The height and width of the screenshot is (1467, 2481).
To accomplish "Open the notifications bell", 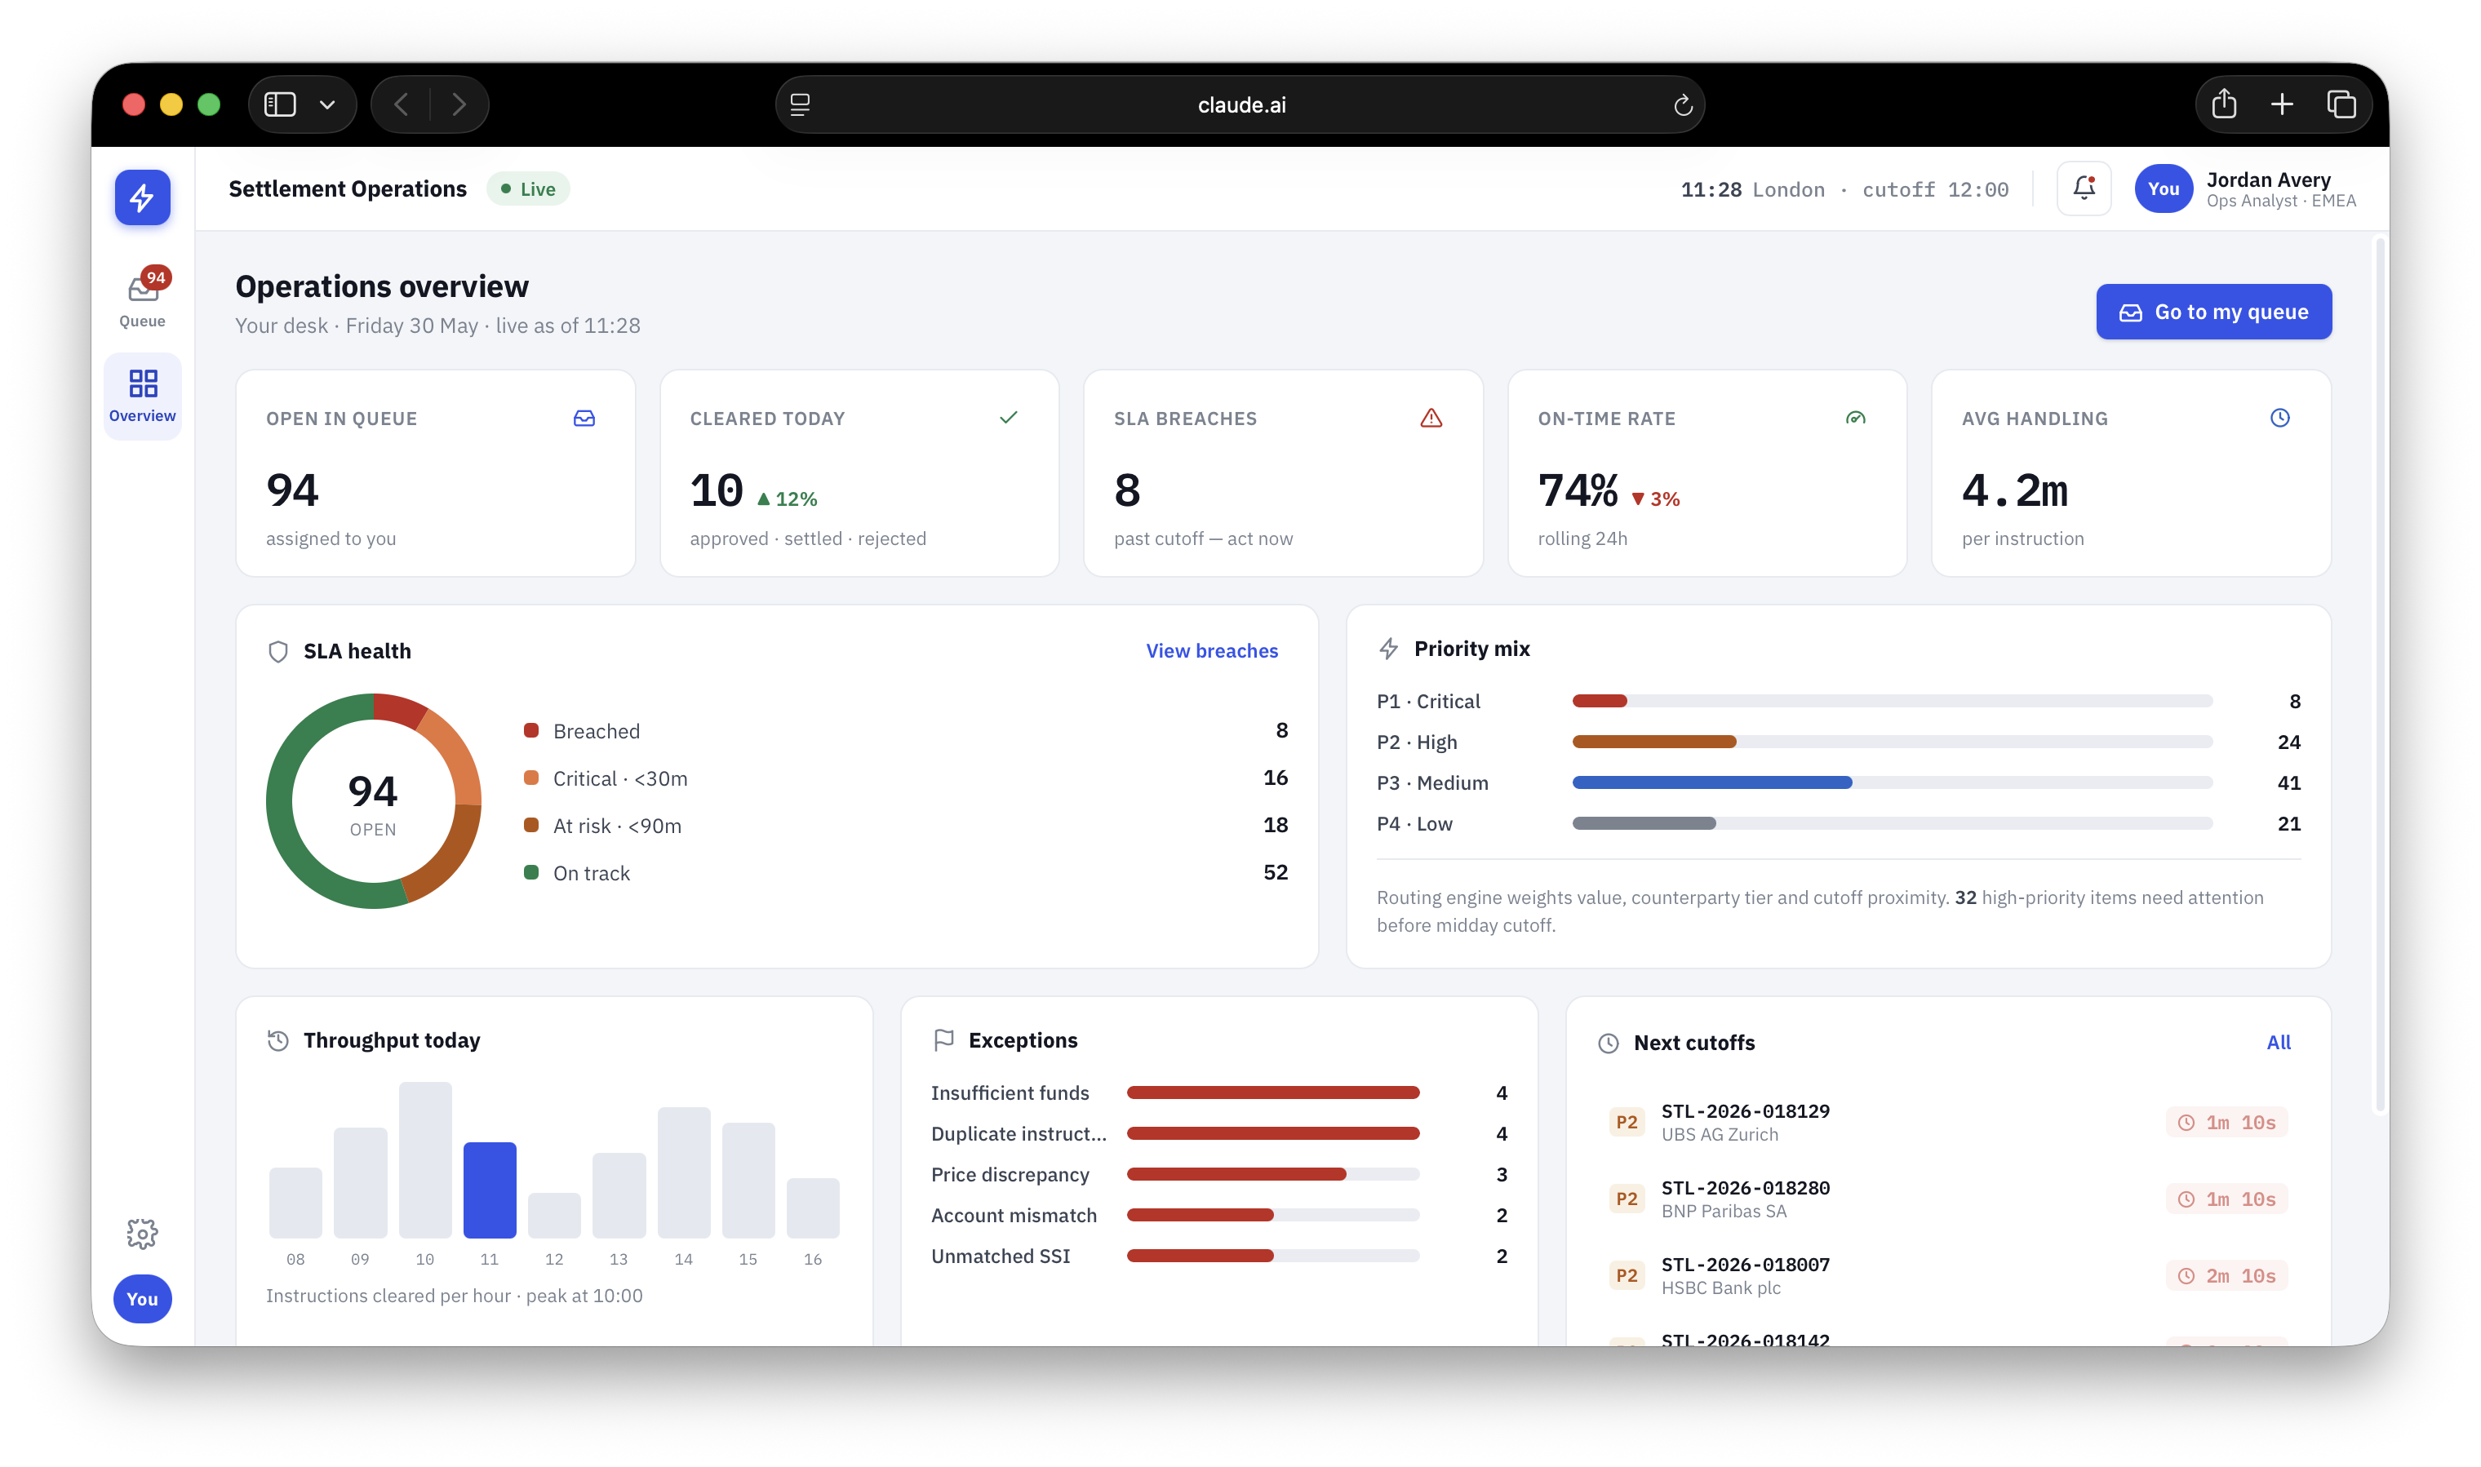I will [2083, 188].
